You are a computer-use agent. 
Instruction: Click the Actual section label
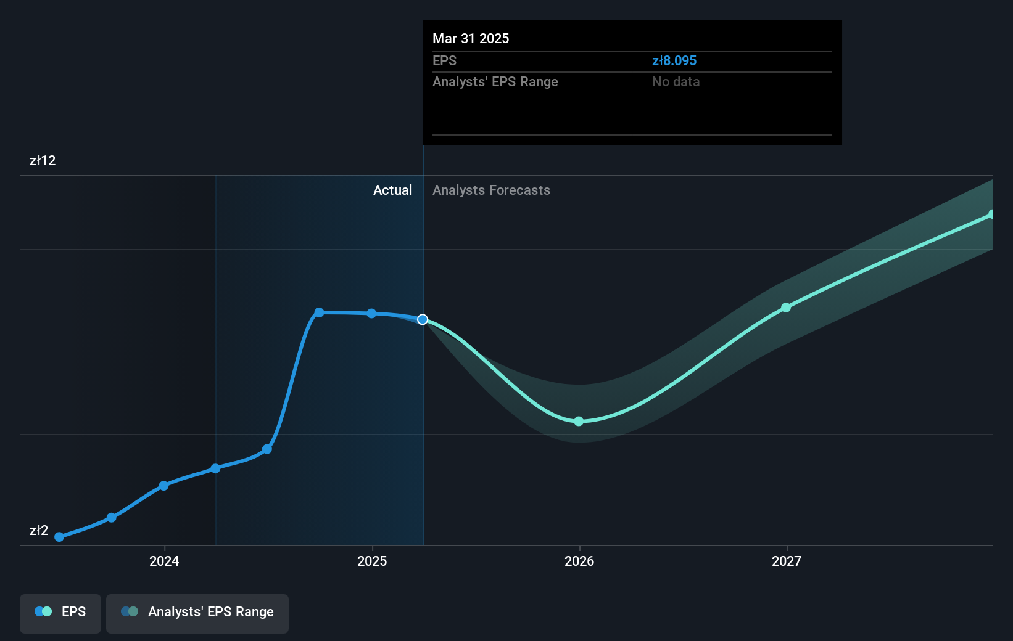tap(392, 190)
